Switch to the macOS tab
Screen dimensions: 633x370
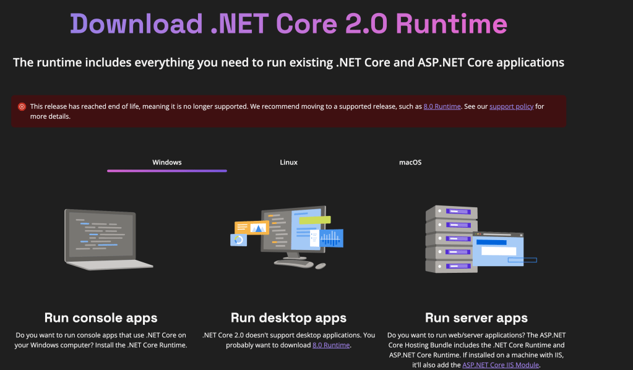click(410, 163)
